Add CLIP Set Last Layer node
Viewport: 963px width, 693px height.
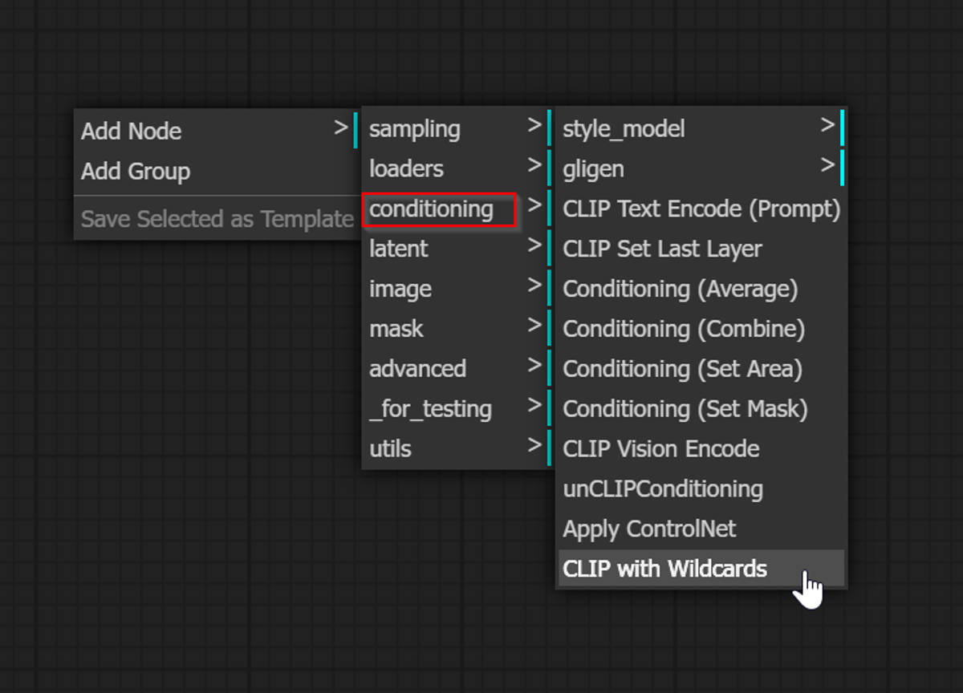click(701, 249)
